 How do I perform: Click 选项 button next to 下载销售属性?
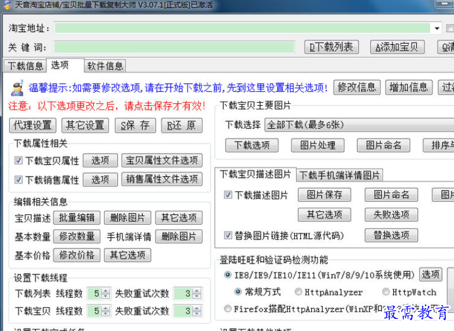(100, 180)
